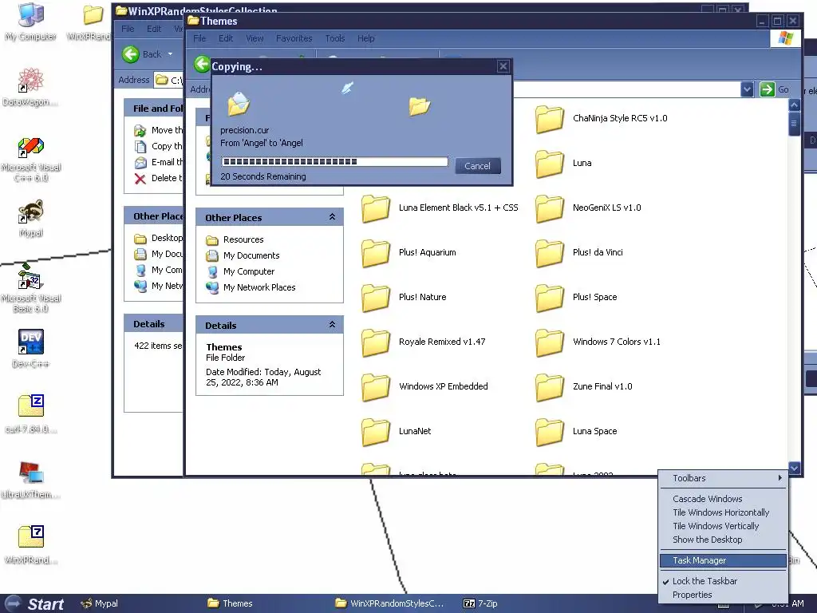Select the Dev-C++ desktop icon
Screen dimensions: 817x613
pyautogui.click(x=31, y=348)
